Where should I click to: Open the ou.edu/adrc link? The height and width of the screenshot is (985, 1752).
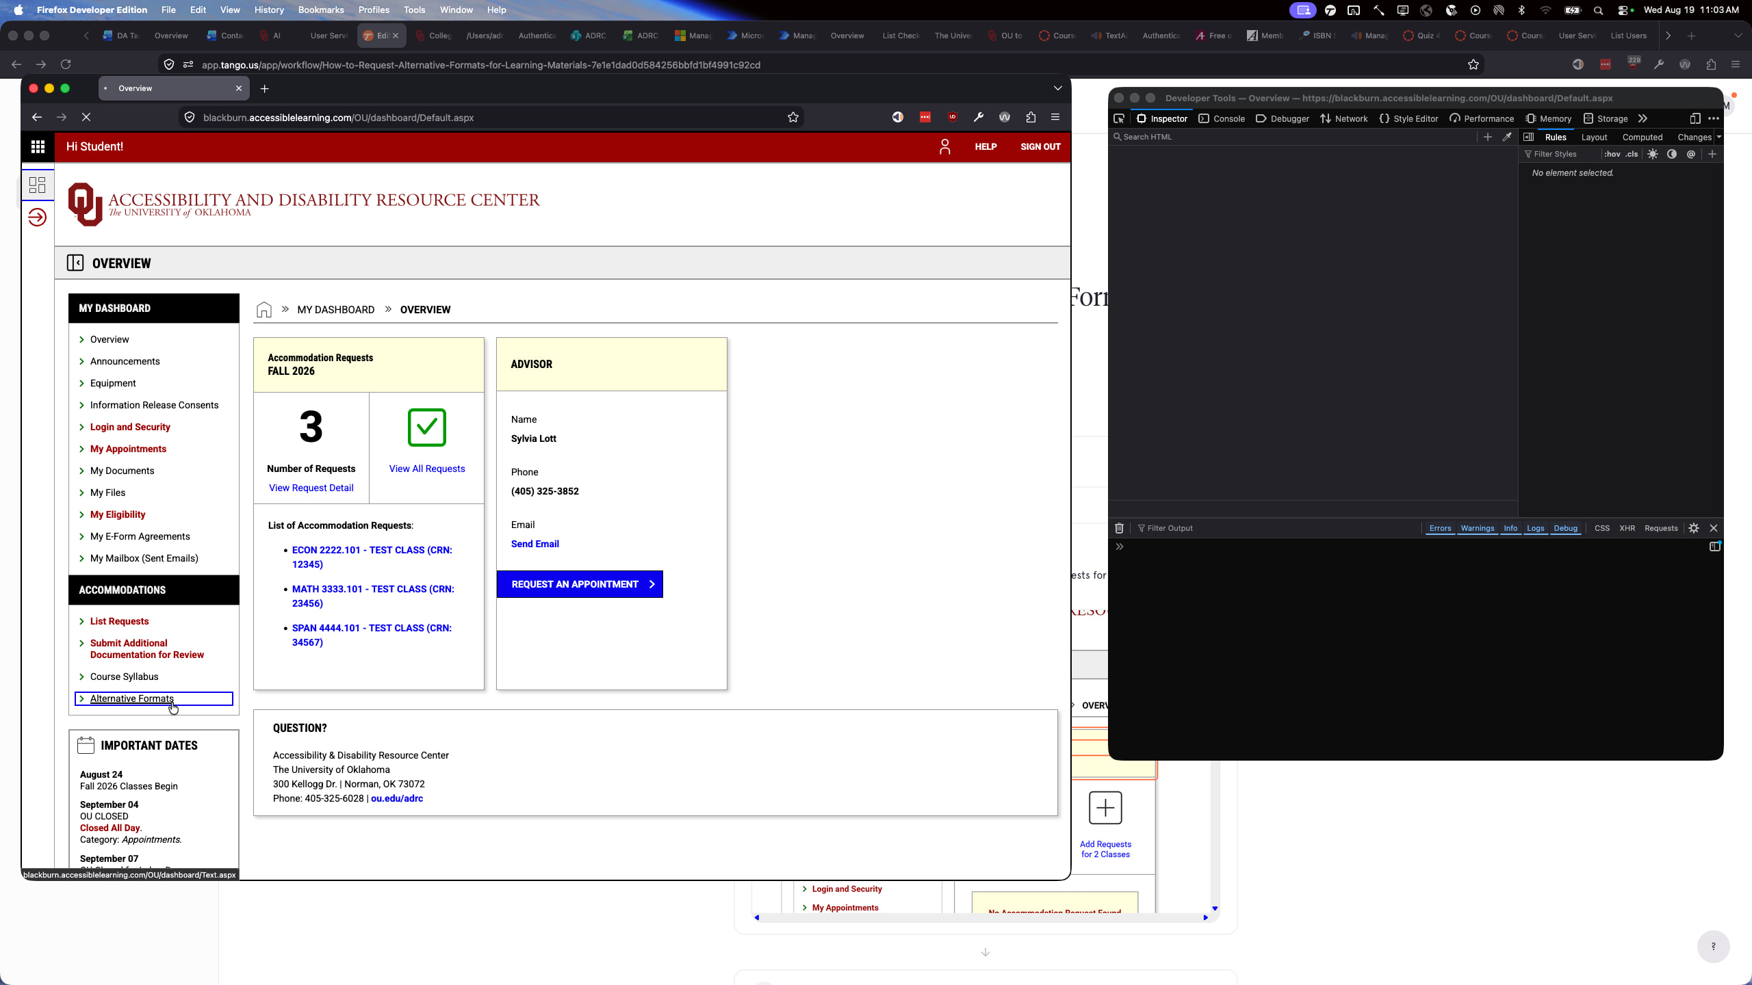[x=397, y=798]
